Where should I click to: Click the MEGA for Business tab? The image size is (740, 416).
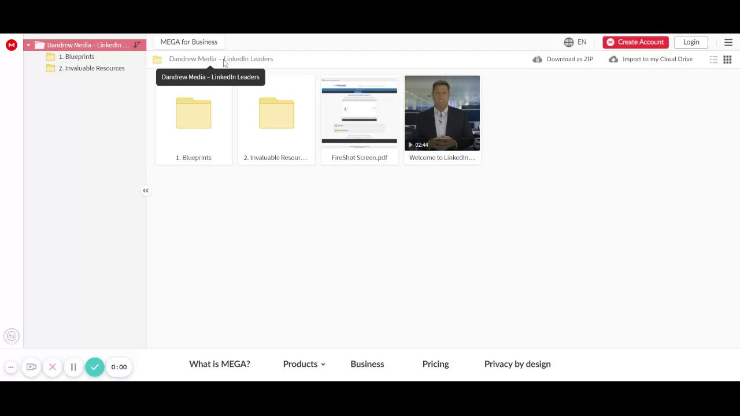tap(189, 42)
